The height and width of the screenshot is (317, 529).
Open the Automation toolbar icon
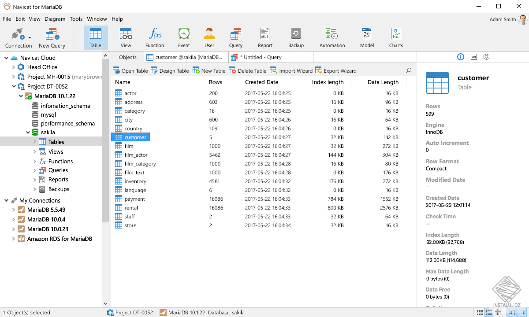tap(332, 34)
